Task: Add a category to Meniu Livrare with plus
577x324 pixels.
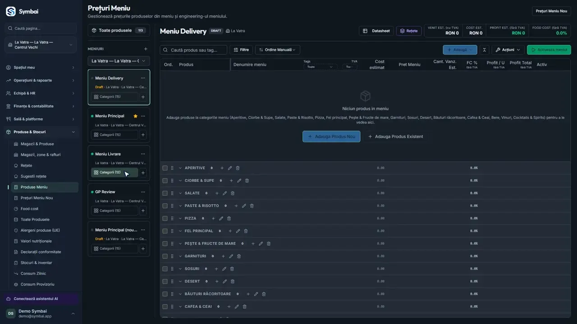Action: pyautogui.click(x=143, y=173)
